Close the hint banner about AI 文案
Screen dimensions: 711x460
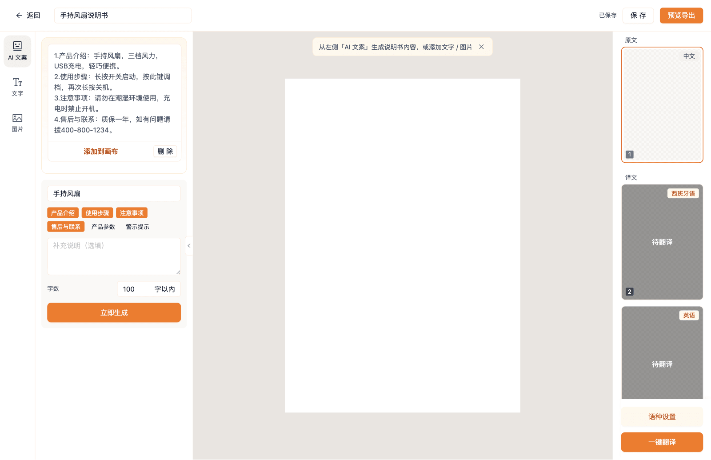(481, 47)
